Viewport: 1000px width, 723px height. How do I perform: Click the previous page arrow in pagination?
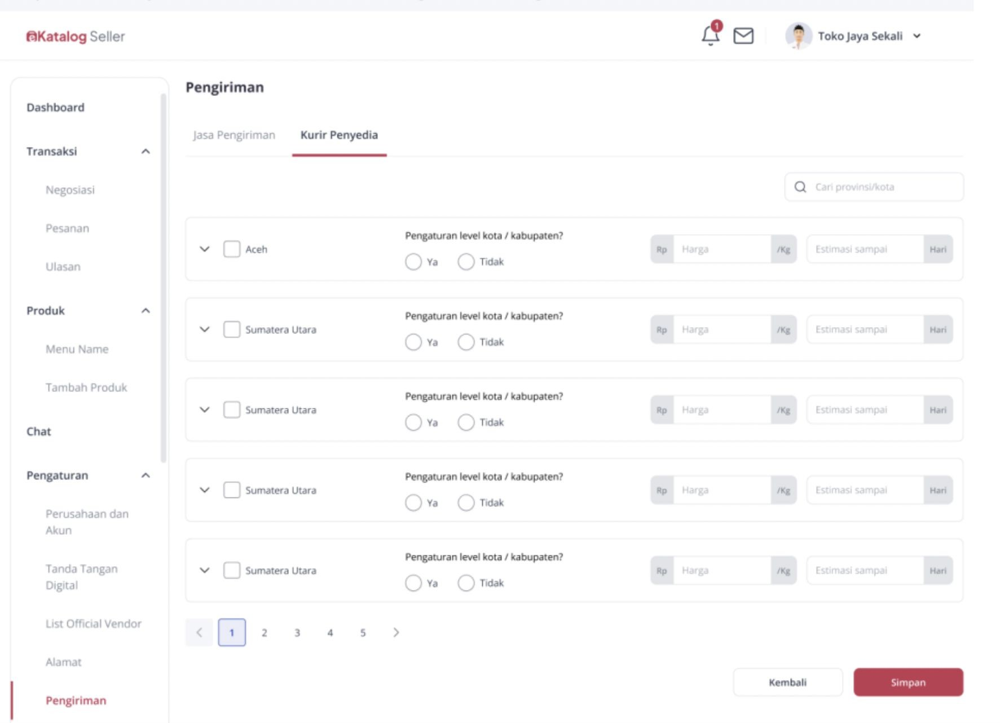tap(199, 633)
